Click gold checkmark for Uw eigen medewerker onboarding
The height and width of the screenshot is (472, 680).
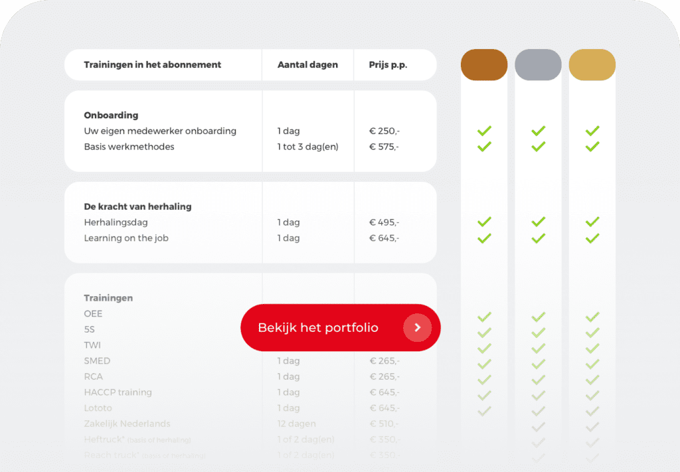pyautogui.click(x=592, y=131)
